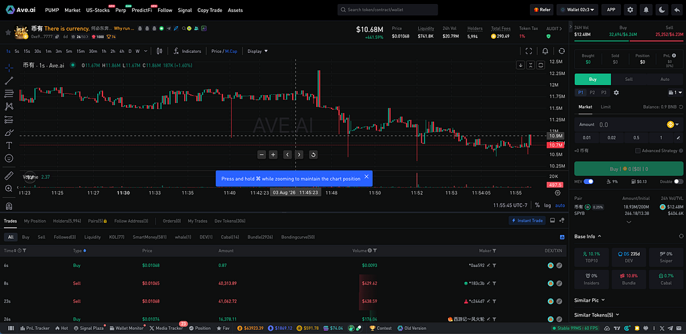Toggle log scale on chart
Viewport: 686px width, 334px height.
tap(547, 205)
